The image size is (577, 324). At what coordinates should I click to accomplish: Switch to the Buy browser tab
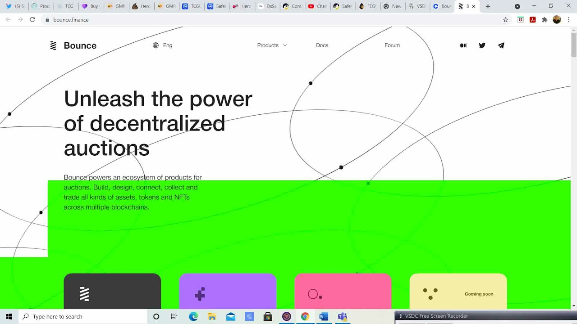point(90,6)
